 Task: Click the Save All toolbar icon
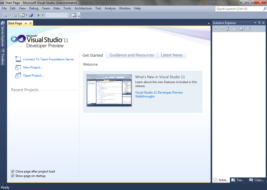coord(31,15)
